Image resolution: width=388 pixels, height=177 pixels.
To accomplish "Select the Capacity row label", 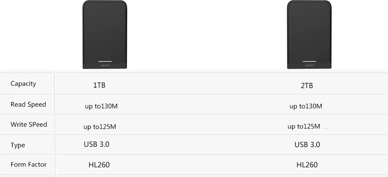I will [23, 84].
